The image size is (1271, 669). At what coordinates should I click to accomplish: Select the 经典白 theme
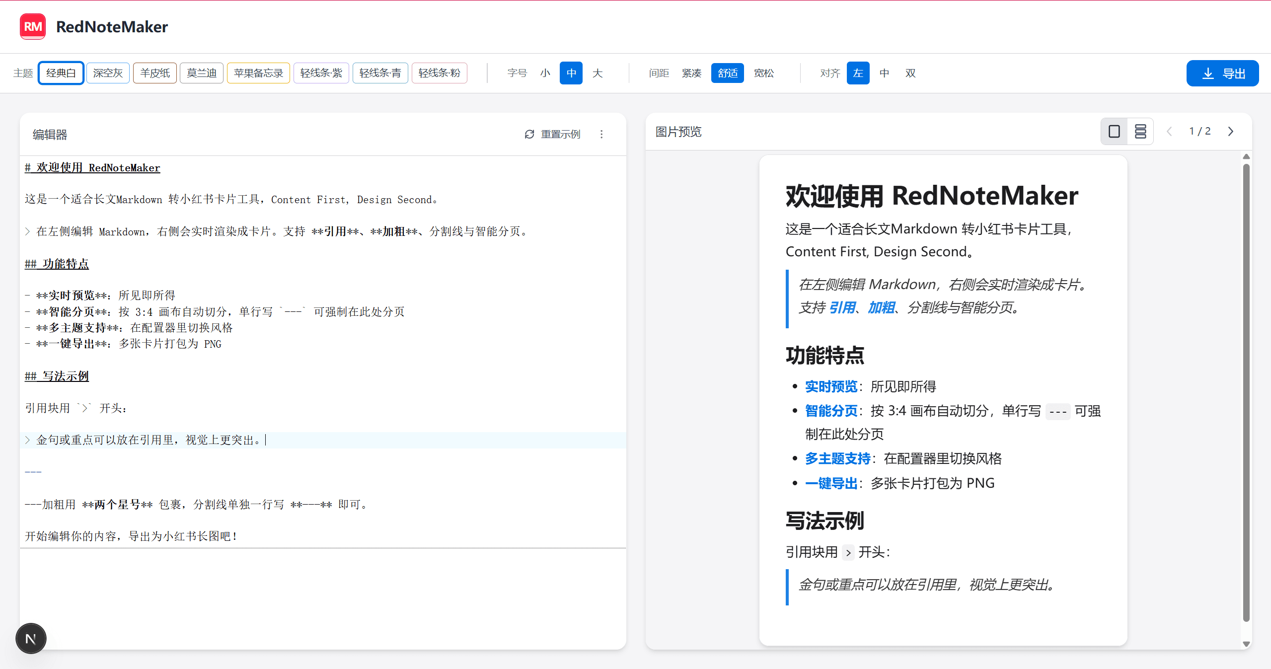[x=61, y=73]
